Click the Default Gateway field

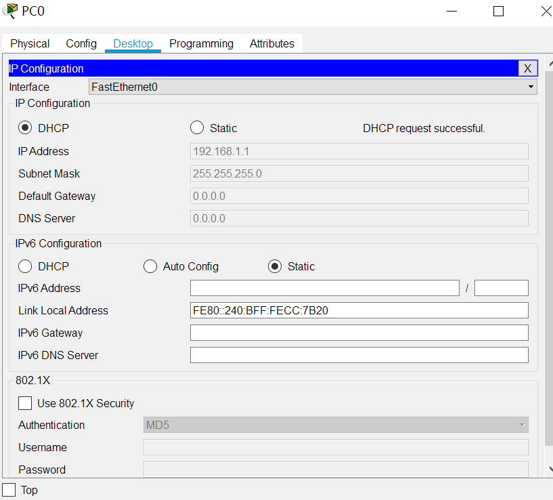pos(359,196)
